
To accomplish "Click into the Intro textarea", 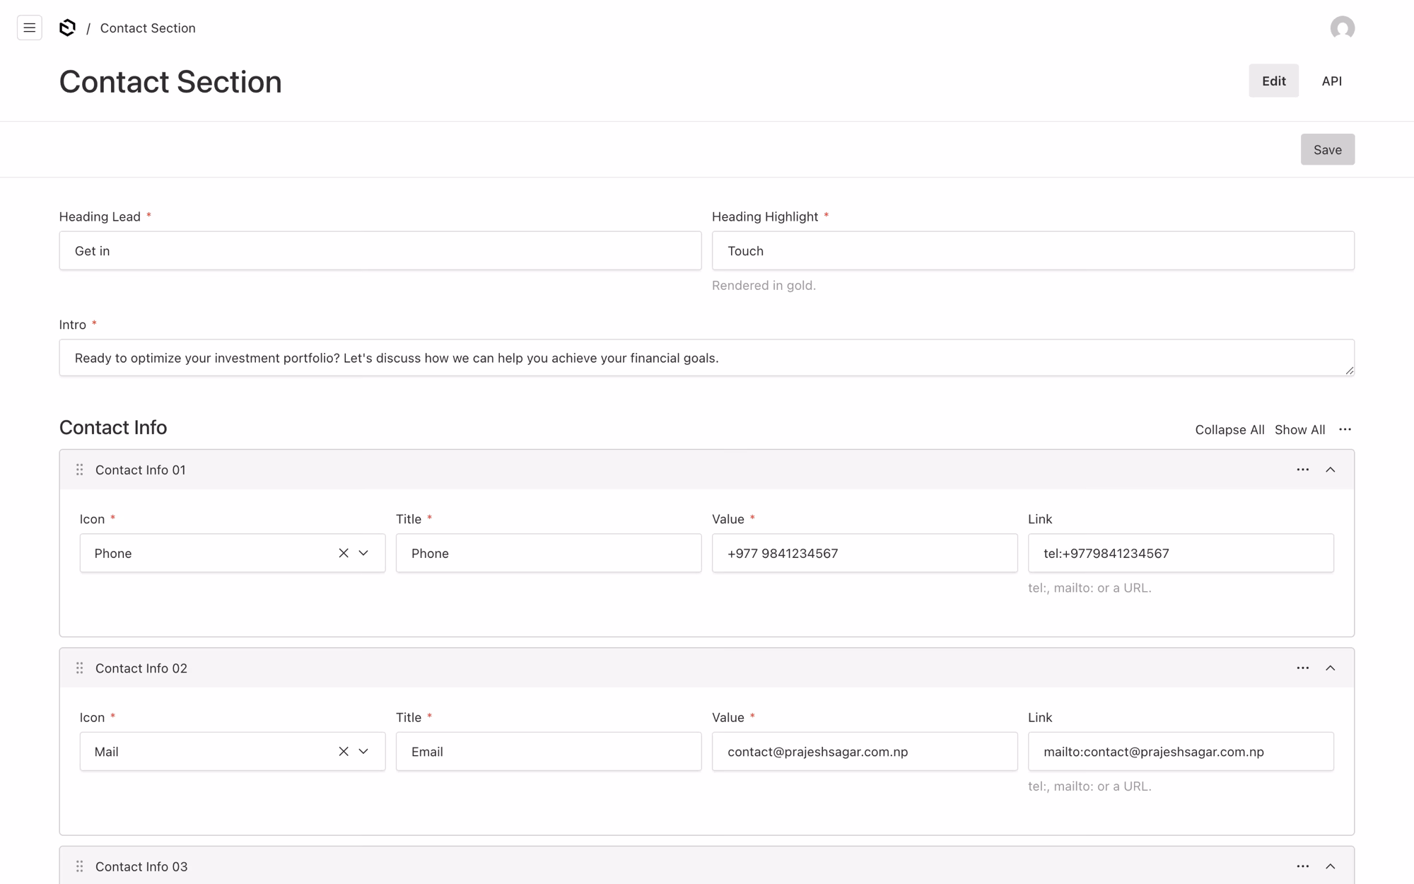I will click(706, 358).
